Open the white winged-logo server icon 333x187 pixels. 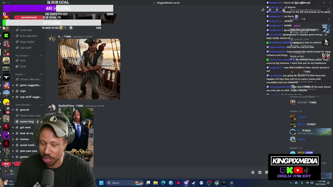[x=6, y=77]
